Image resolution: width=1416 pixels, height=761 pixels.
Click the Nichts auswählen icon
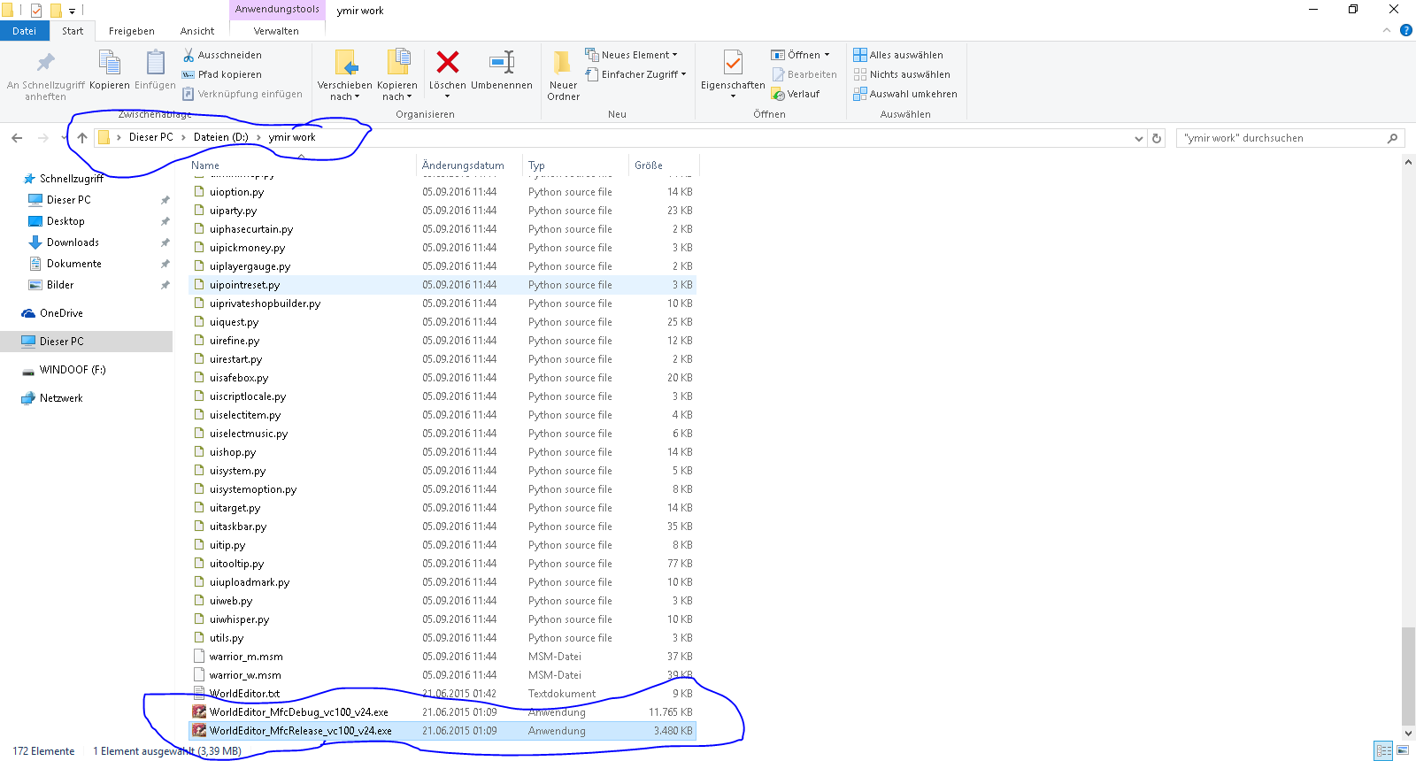pyautogui.click(x=859, y=74)
